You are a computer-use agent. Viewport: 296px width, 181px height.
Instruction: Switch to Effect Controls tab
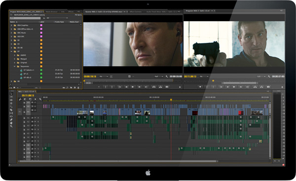pyautogui.click(x=136, y=12)
